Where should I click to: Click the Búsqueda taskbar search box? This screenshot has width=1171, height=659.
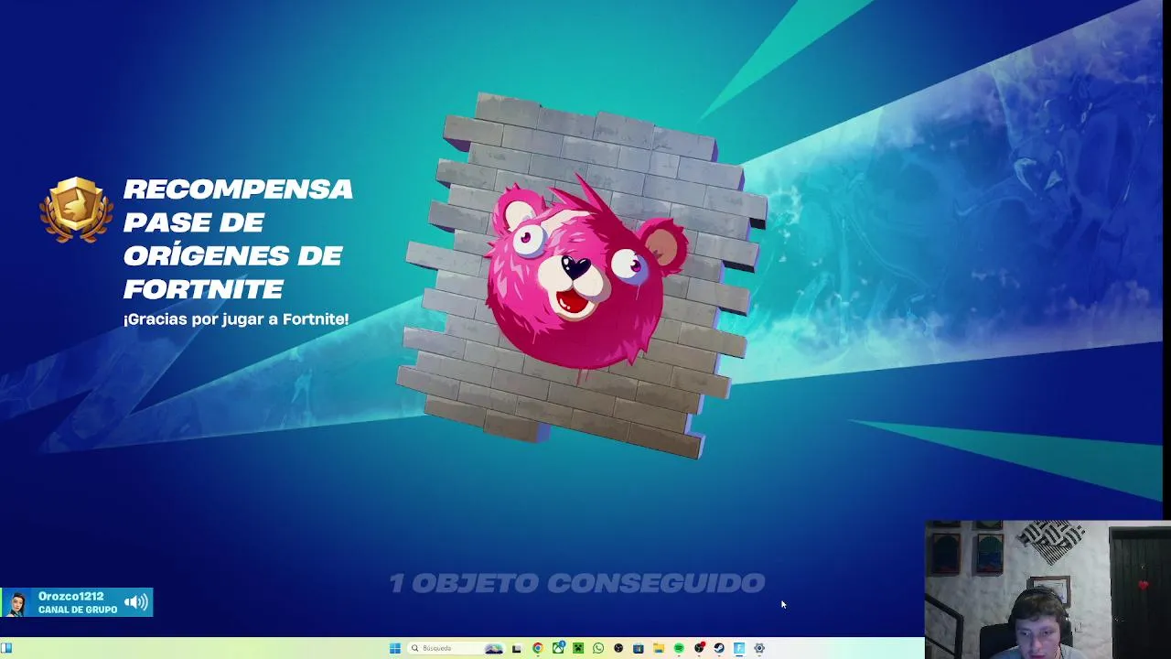click(456, 648)
